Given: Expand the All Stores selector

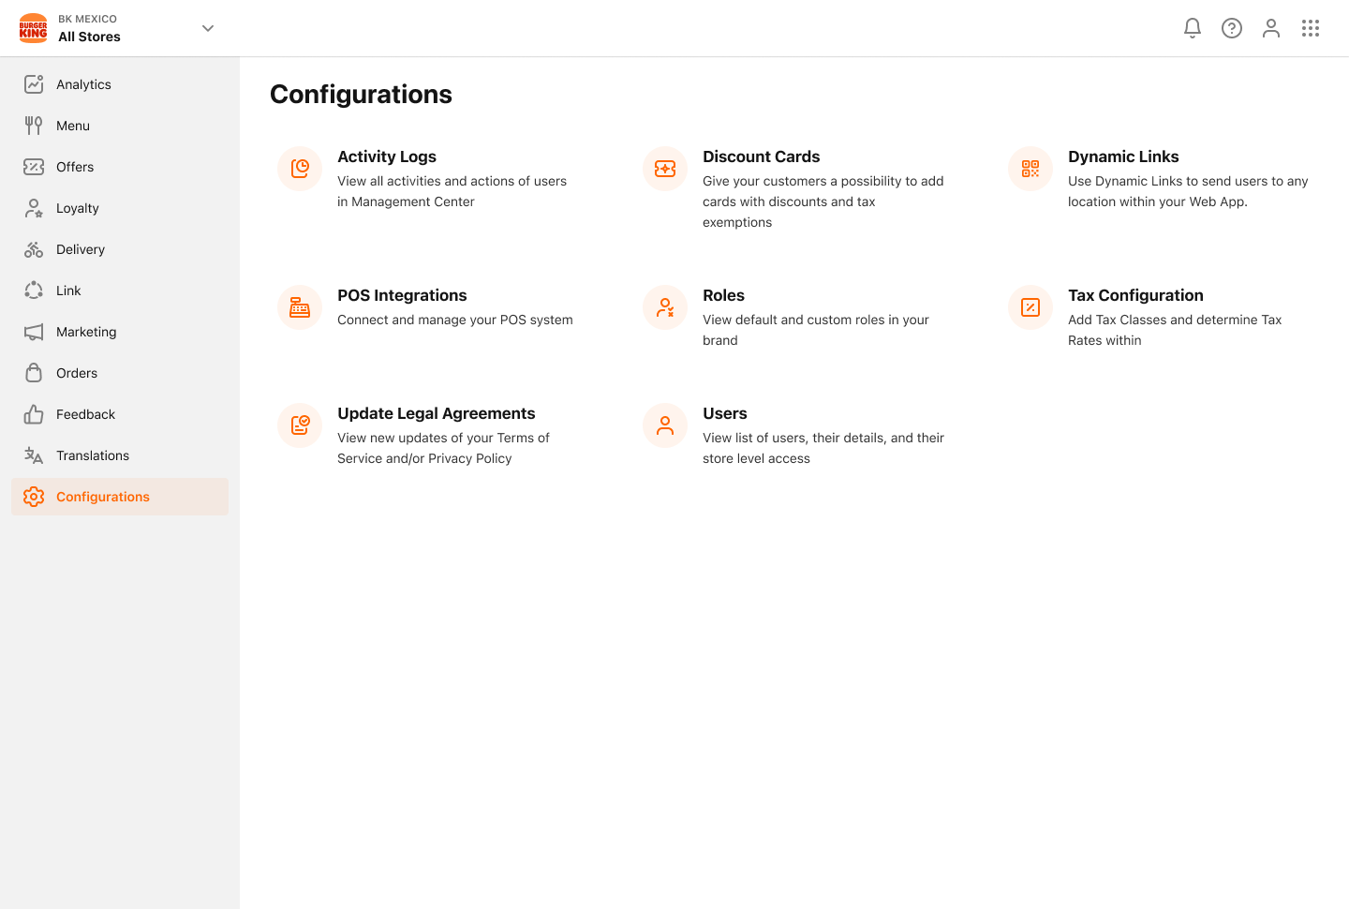Looking at the screenshot, I should pyautogui.click(x=207, y=28).
